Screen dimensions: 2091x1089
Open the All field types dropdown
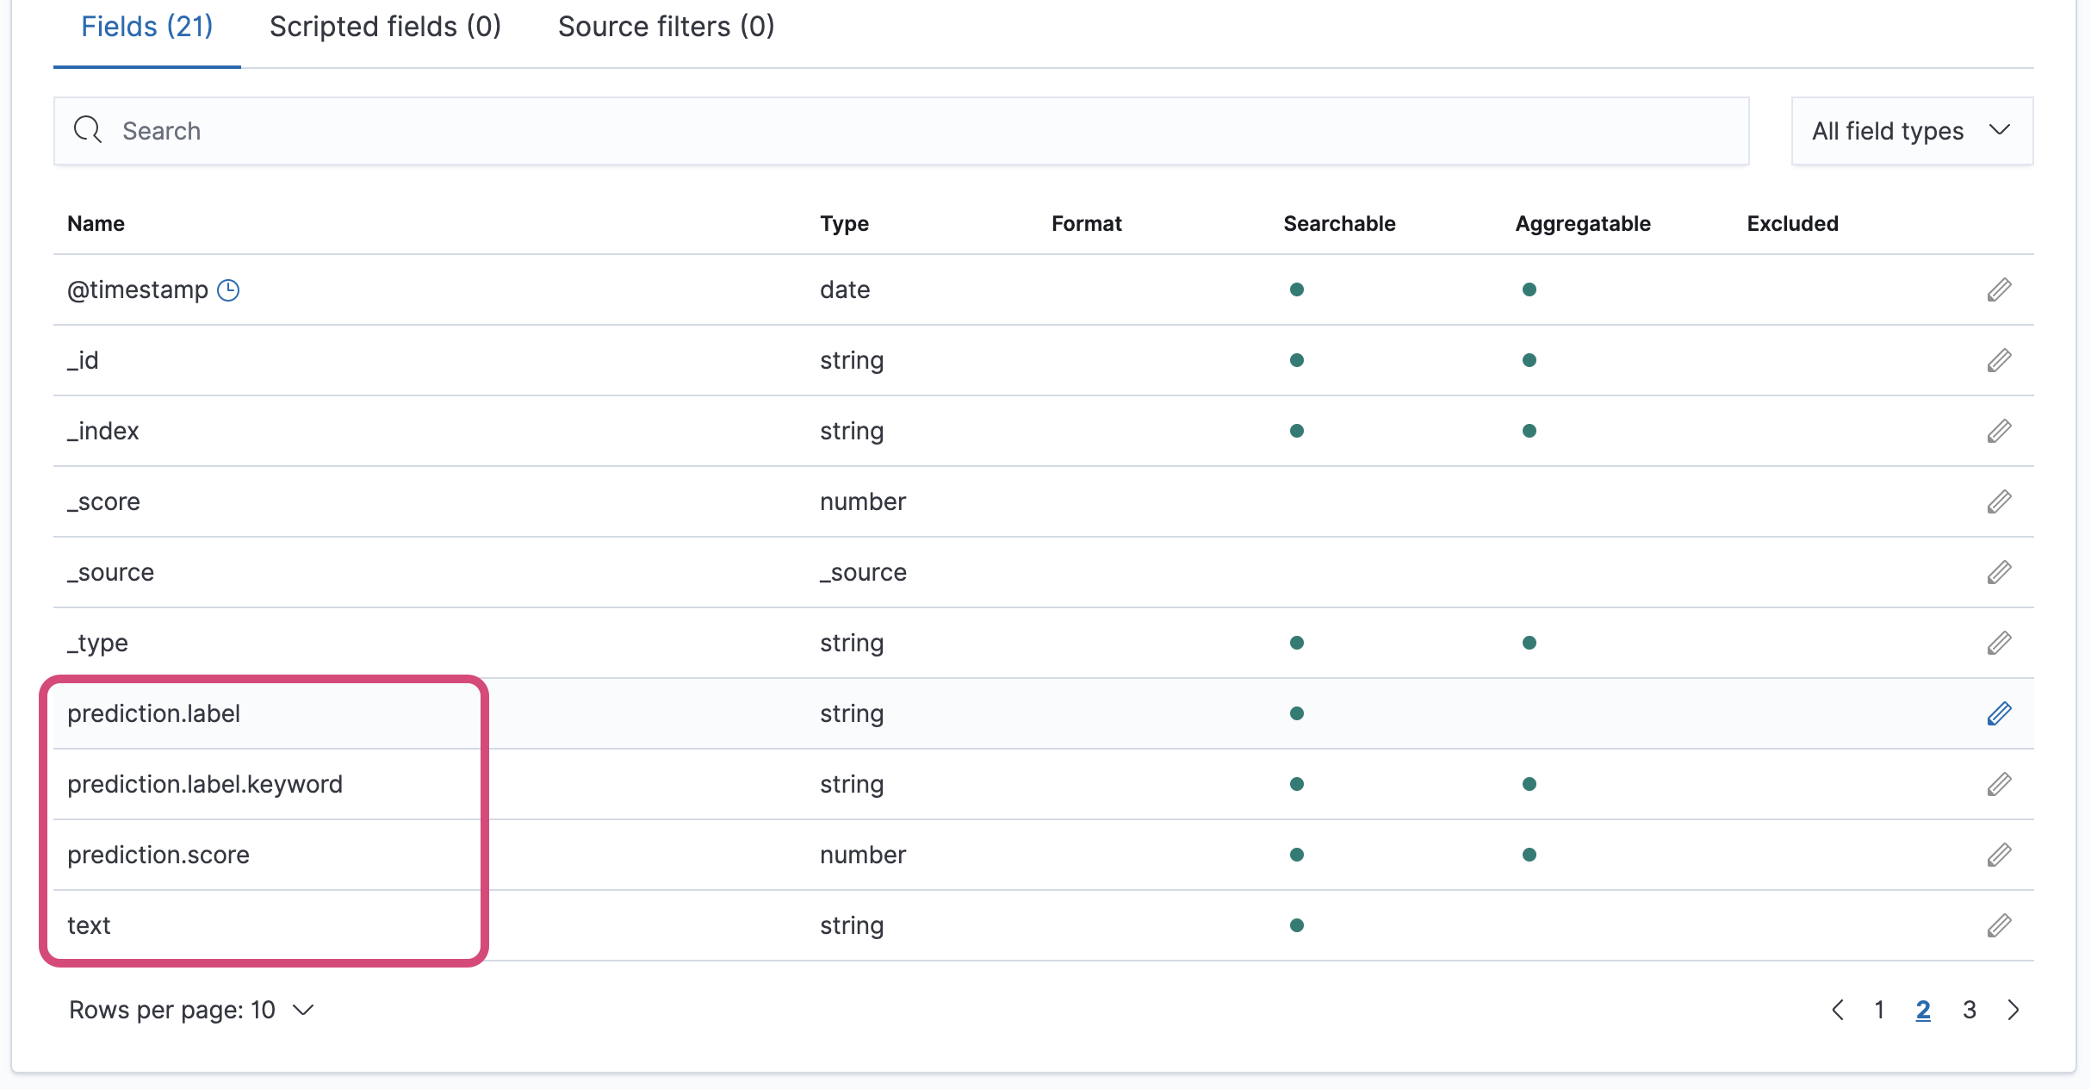1912,131
